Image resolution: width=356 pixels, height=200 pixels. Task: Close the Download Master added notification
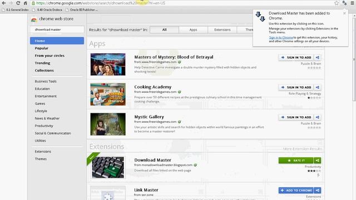pos(344,13)
